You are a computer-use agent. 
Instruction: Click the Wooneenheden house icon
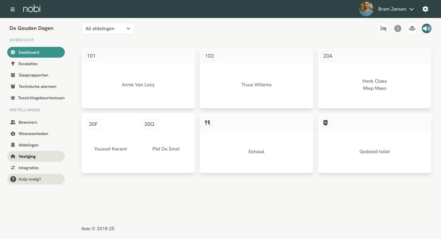(13, 134)
